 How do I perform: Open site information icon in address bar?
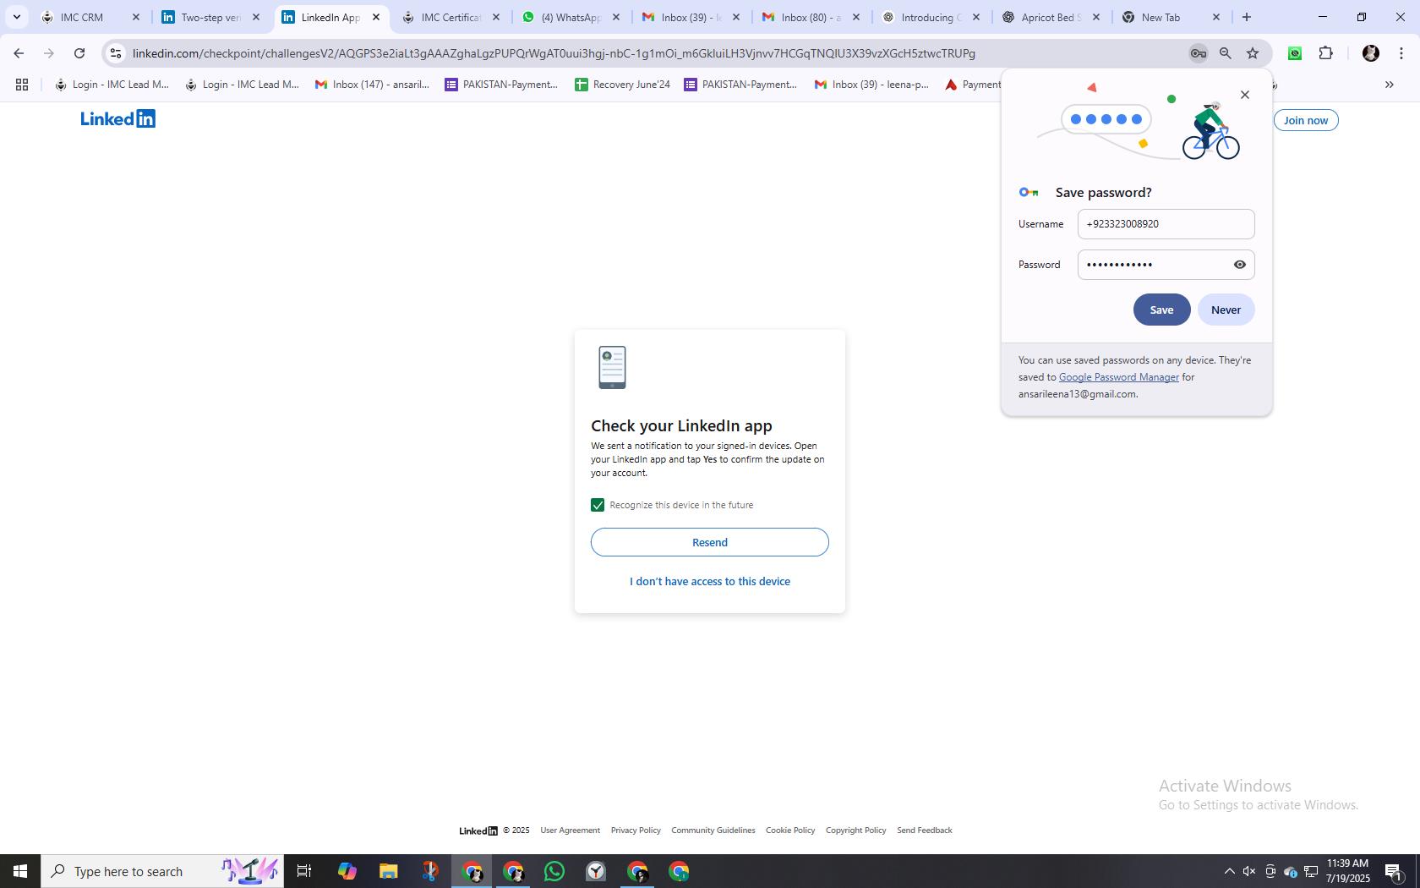[x=116, y=53]
